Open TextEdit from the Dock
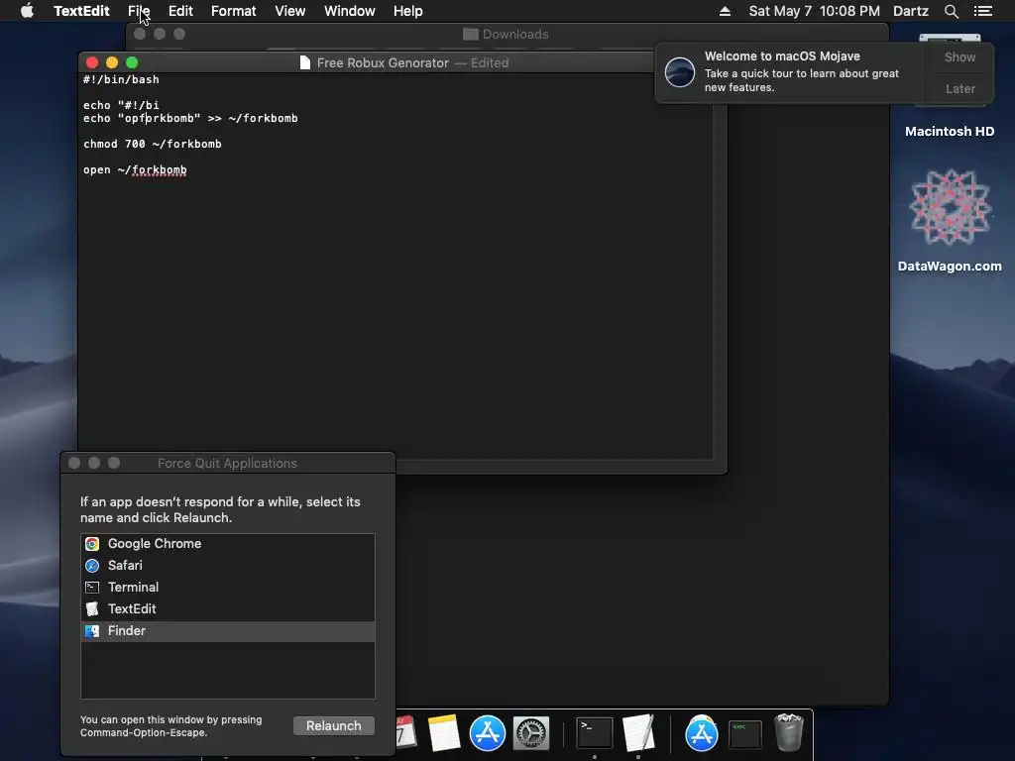 coord(638,732)
